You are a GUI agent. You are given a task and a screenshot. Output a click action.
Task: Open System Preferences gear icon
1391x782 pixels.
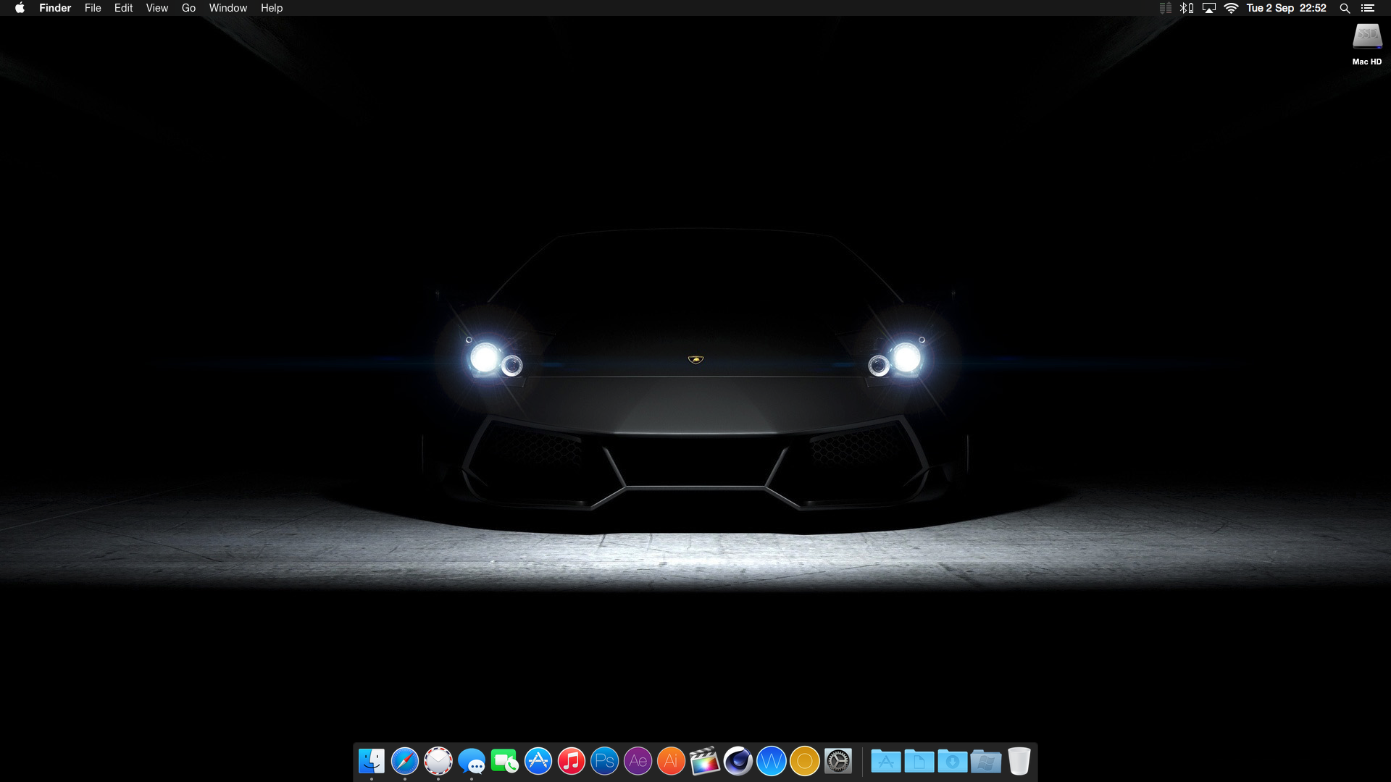pyautogui.click(x=838, y=761)
